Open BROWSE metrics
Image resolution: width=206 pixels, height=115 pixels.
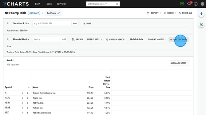(x=78, y=39)
